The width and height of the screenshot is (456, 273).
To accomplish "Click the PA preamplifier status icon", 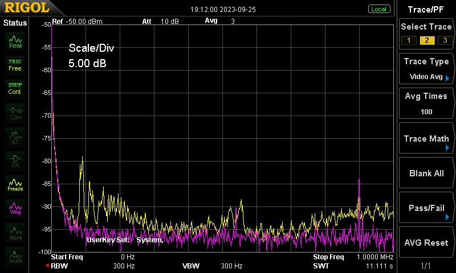I will click(15, 162).
